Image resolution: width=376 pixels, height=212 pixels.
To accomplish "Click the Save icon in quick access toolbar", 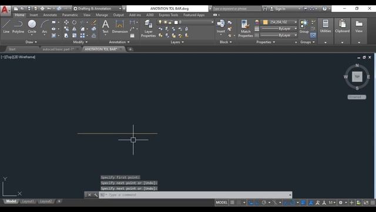I will click(x=29, y=8).
